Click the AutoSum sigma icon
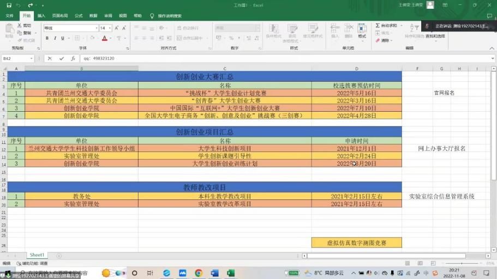 378,26
